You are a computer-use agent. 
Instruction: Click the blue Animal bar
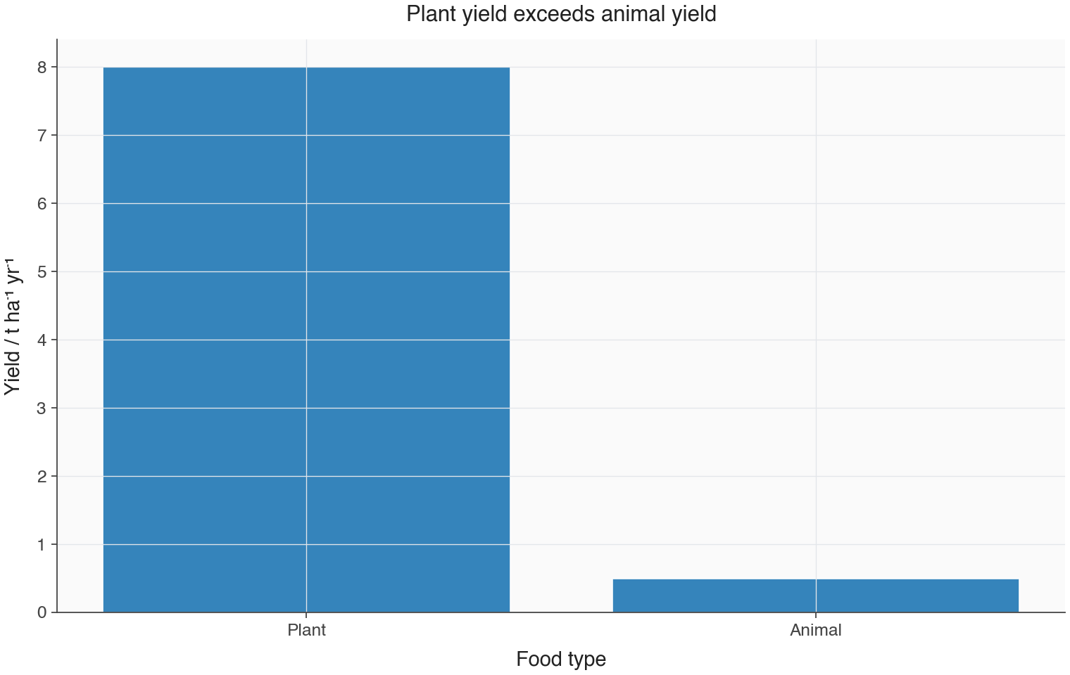(x=816, y=596)
